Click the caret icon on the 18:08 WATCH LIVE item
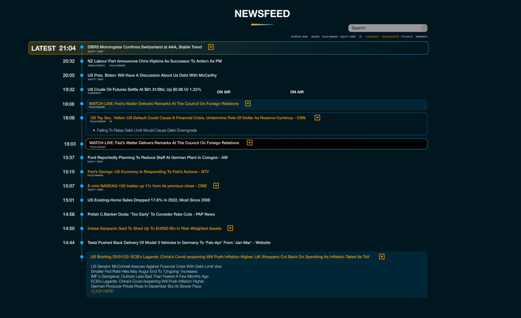Image resolution: width=521 pixels, height=318 pixels. (248, 103)
